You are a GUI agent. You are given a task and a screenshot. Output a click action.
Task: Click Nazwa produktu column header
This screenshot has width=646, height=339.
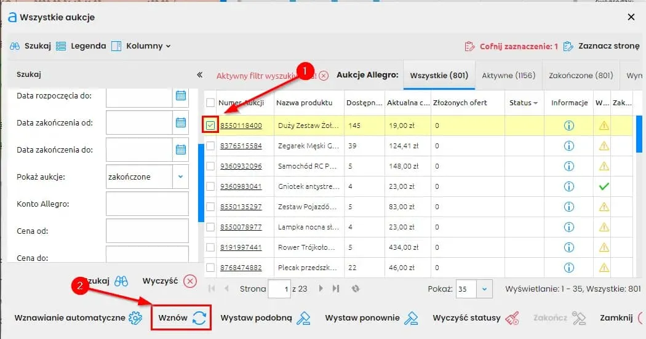[304, 103]
